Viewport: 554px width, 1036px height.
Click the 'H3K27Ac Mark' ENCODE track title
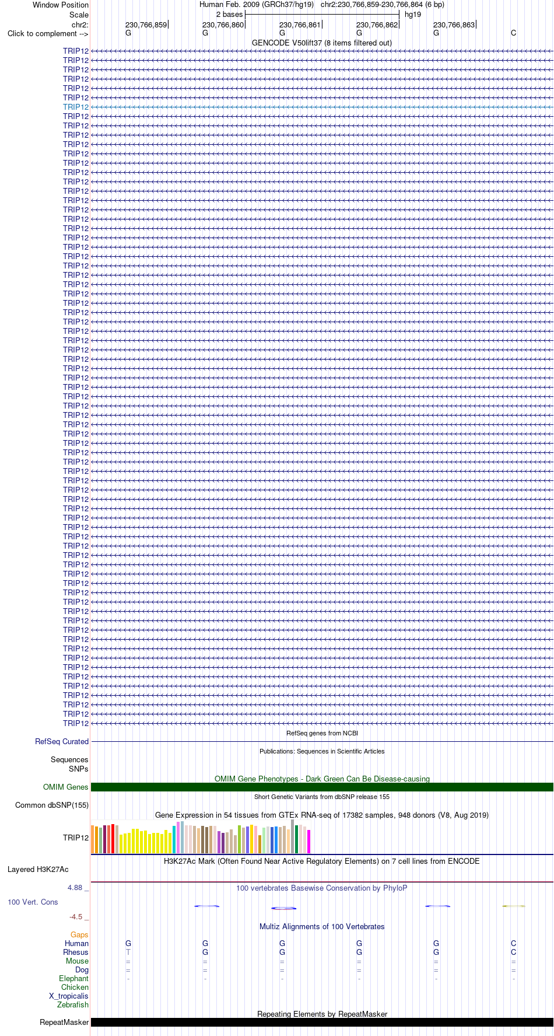click(322, 861)
